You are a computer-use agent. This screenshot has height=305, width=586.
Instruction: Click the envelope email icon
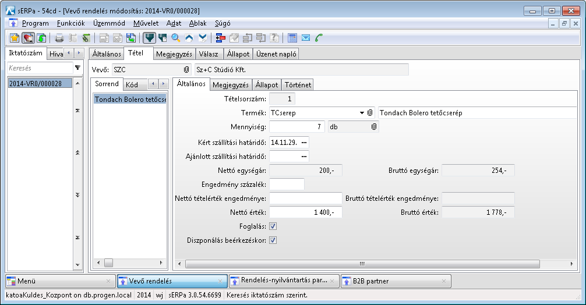click(x=306, y=38)
